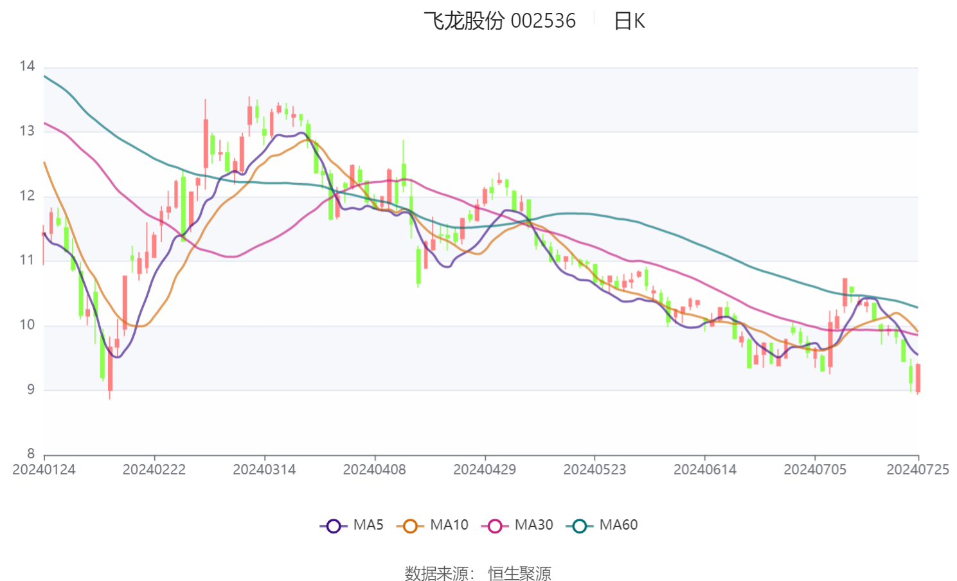Click the x-axis date label 20240614

click(x=705, y=470)
